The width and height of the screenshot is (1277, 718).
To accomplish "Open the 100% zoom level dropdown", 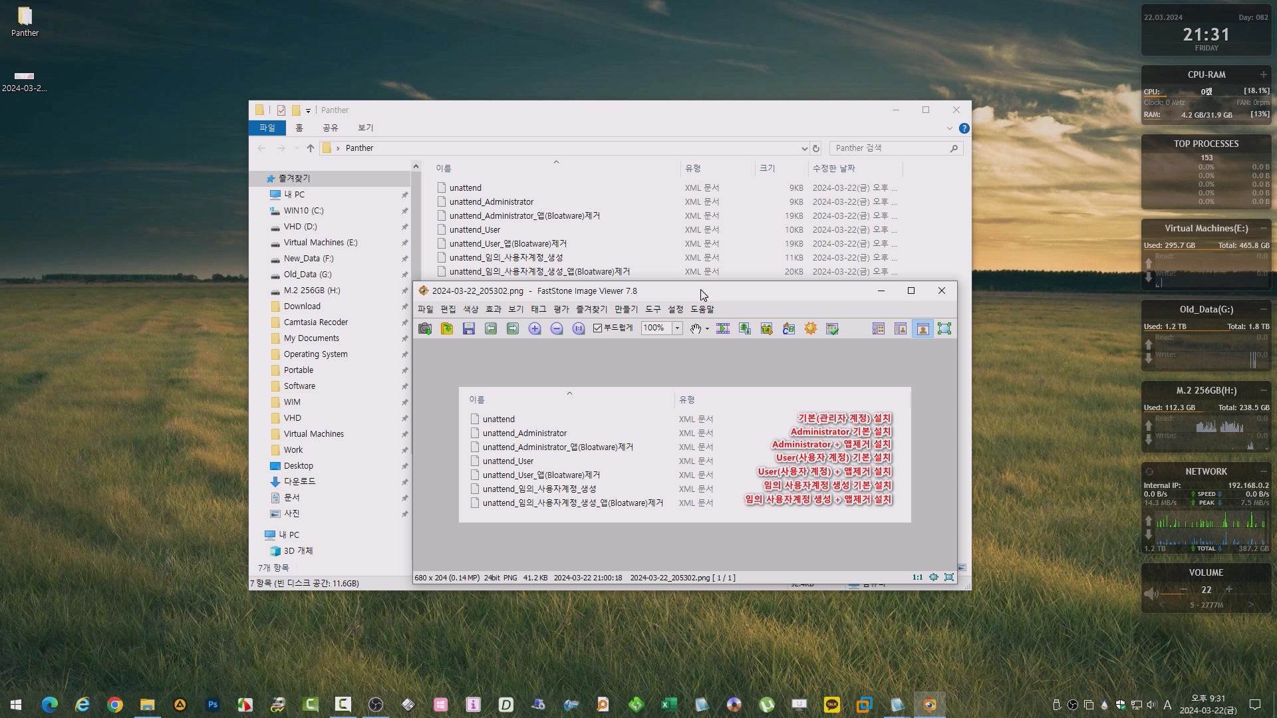I will [x=677, y=328].
